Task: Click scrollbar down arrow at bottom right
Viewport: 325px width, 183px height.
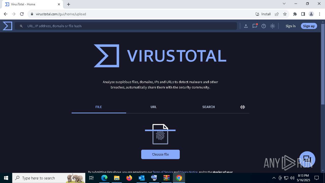Action: point(323,171)
